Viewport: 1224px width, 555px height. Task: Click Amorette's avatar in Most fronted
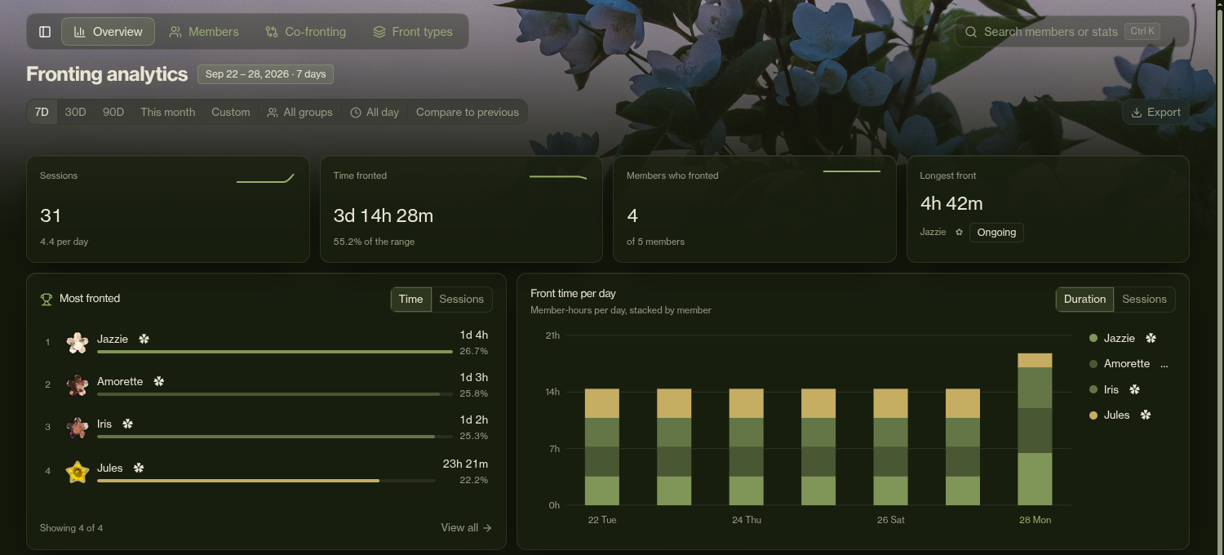(78, 385)
